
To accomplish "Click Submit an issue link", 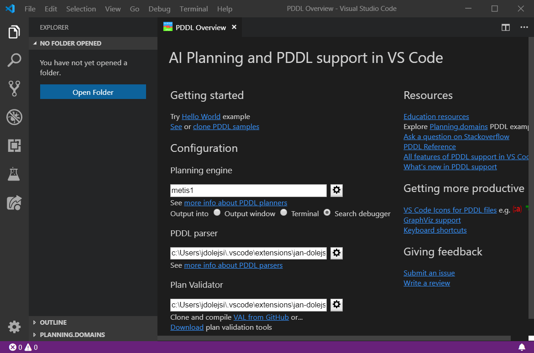I will 429,273.
